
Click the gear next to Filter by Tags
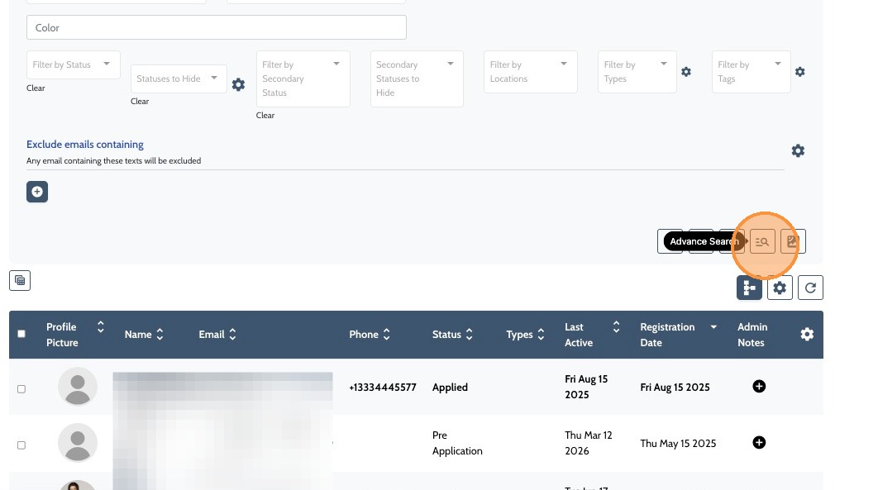(x=800, y=72)
